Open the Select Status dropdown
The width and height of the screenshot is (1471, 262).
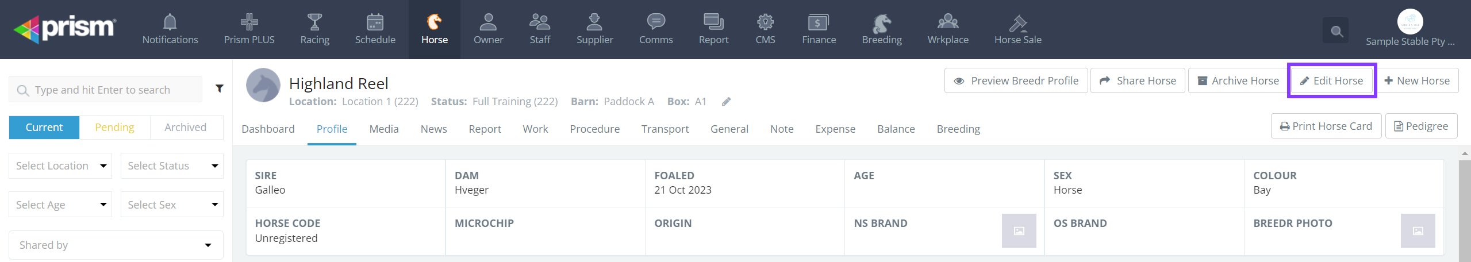coord(172,165)
